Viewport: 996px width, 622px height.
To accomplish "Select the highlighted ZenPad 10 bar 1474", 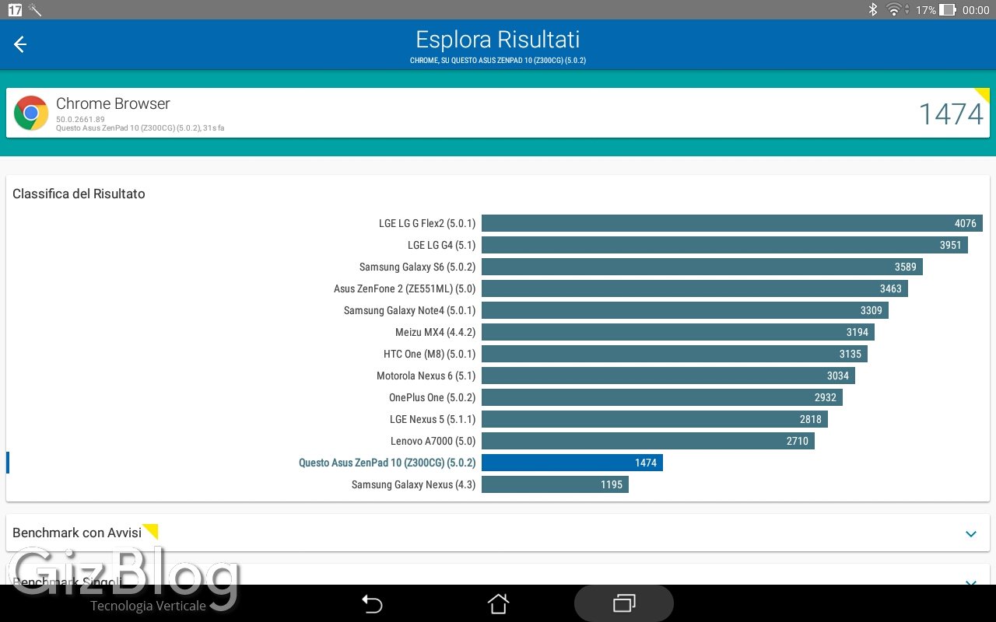I will point(572,463).
